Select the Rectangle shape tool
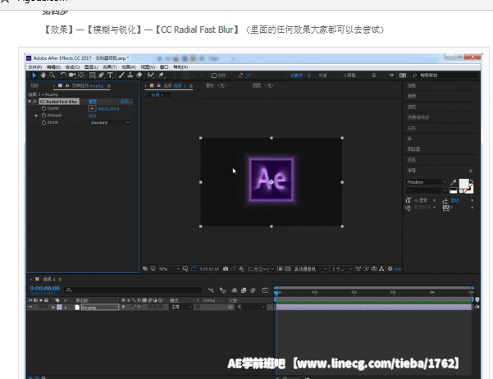This screenshot has height=379, width=493. click(x=93, y=75)
